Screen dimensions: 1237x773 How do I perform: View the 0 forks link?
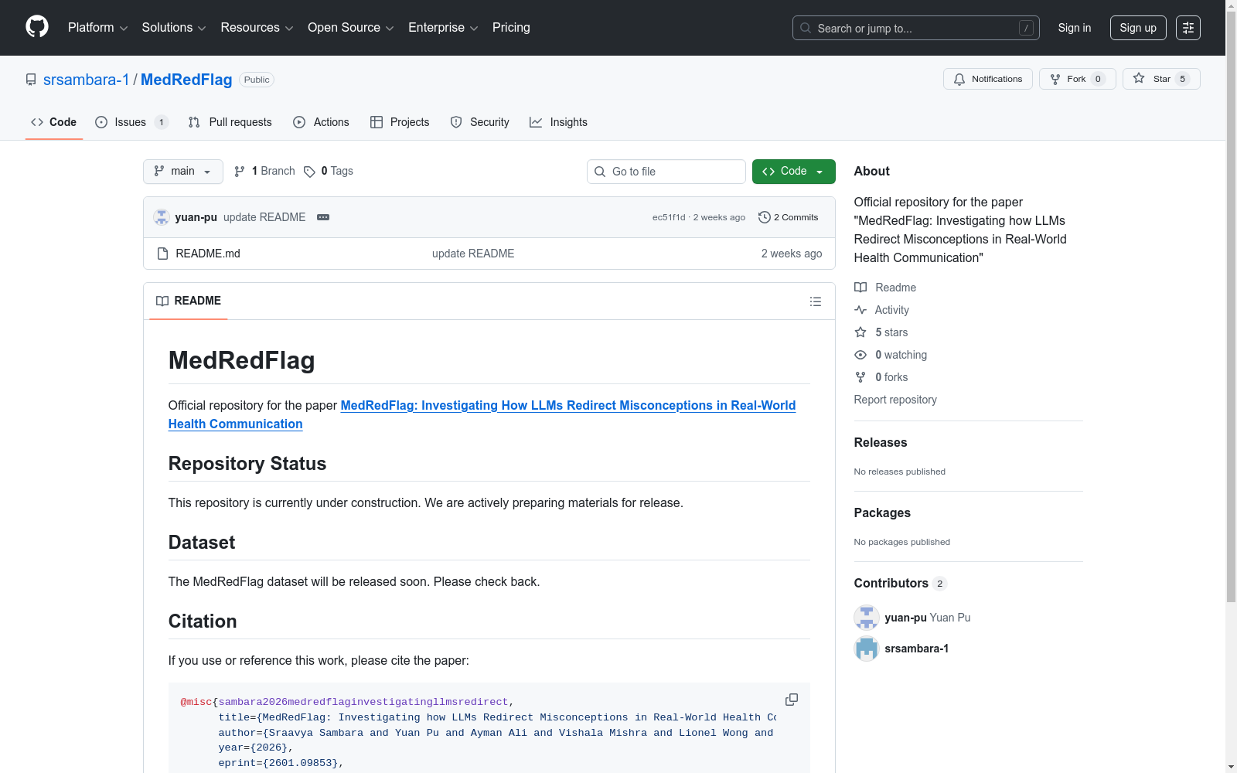coord(881,377)
